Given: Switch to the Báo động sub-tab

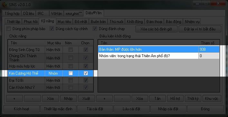Looking at the screenshot, I should tap(173, 22).
